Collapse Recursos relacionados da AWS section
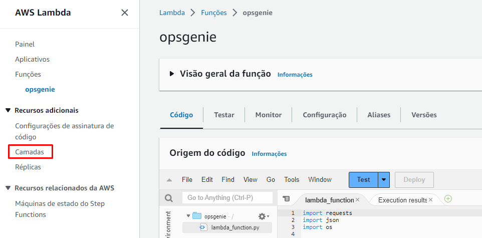 pyautogui.click(x=8, y=188)
